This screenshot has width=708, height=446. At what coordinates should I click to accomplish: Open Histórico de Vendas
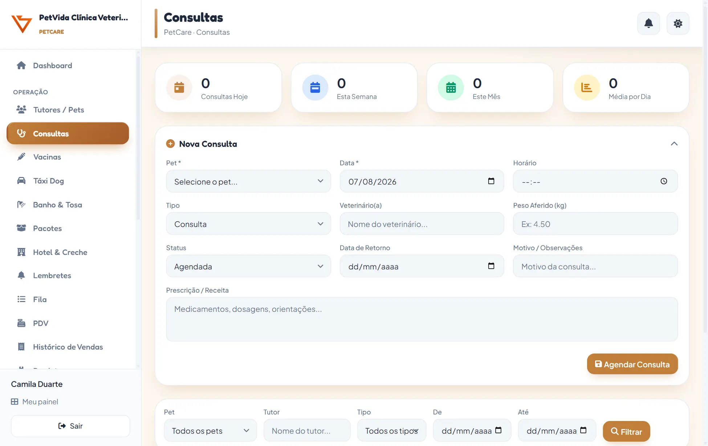tap(68, 347)
